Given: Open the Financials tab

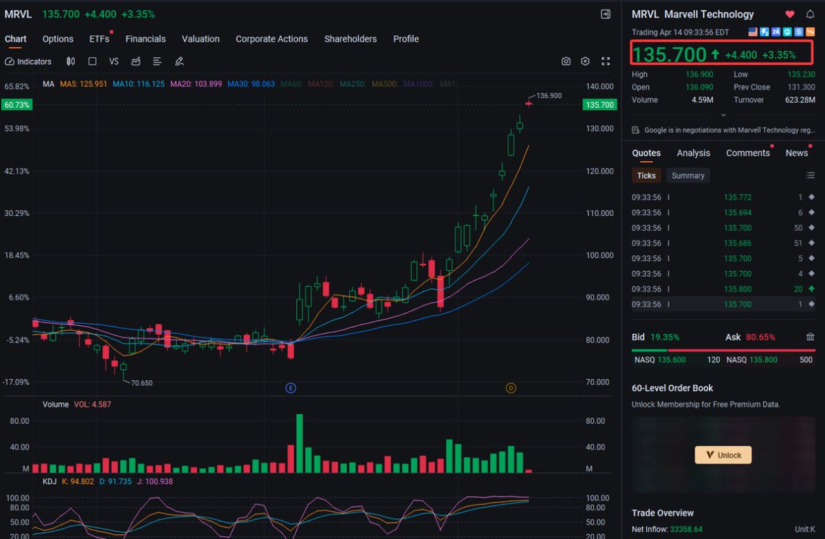Looking at the screenshot, I should [x=146, y=39].
